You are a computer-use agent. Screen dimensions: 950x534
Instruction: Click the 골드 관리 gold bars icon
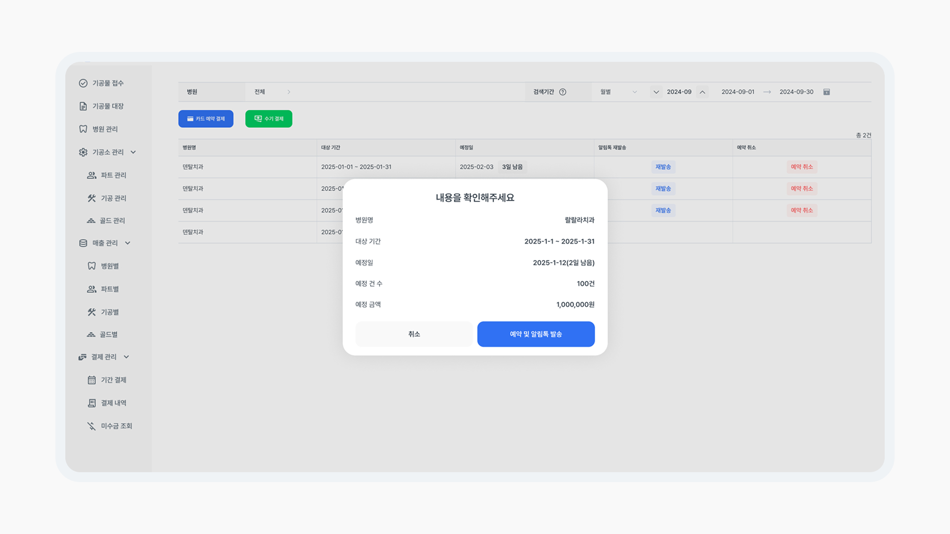tap(91, 221)
